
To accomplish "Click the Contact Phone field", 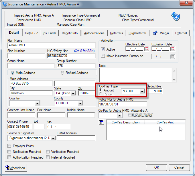I will tap(20, 127).
